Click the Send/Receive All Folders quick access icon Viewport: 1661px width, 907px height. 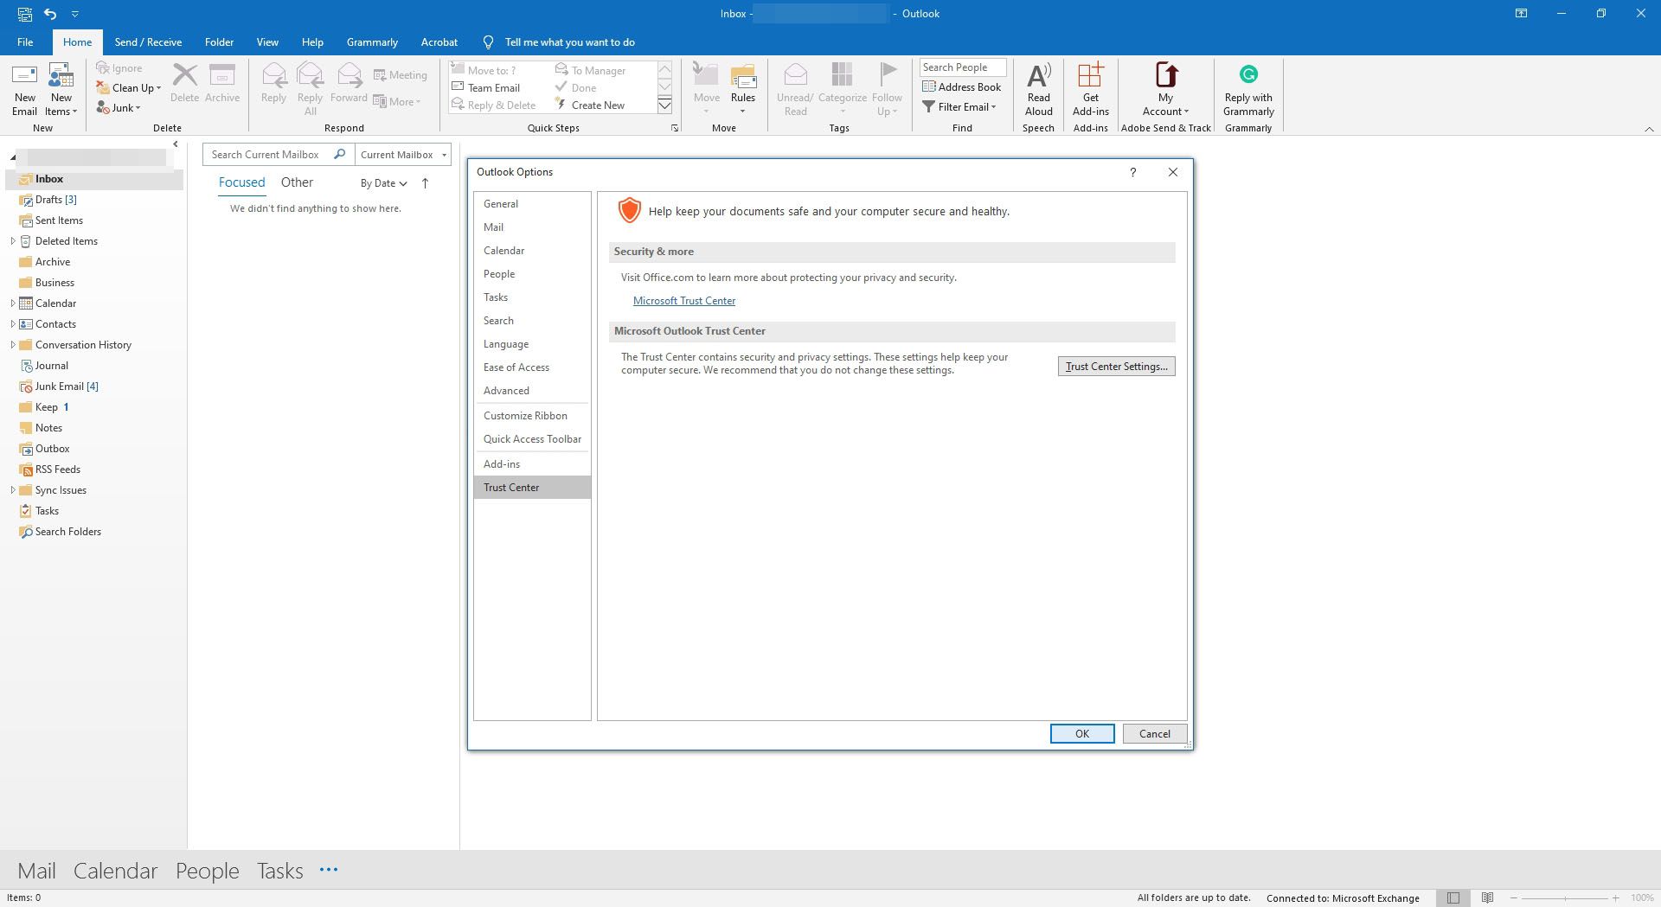pos(25,14)
